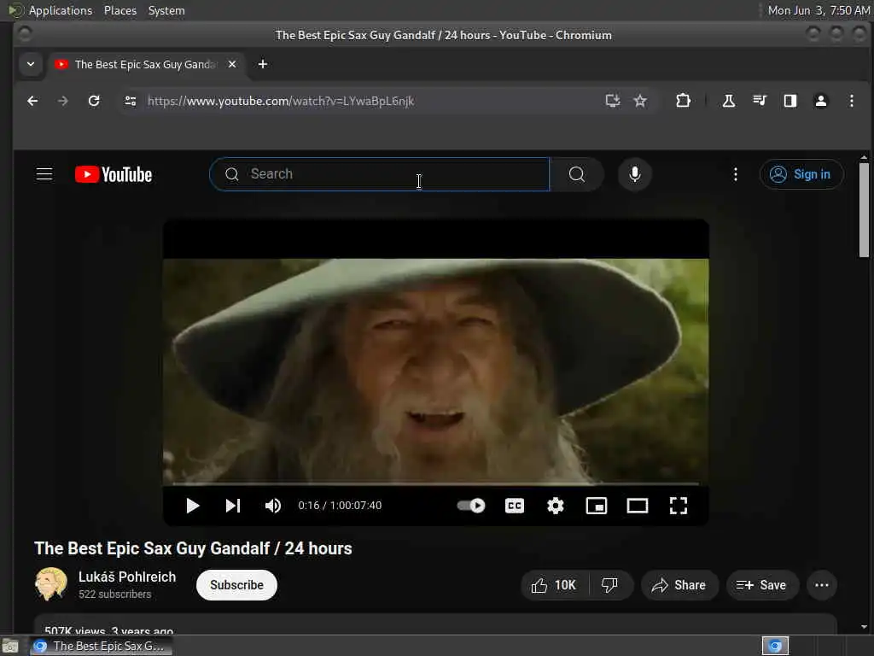Toggle autoplay switch
Image resolution: width=874 pixels, height=656 pixels.
471,506
